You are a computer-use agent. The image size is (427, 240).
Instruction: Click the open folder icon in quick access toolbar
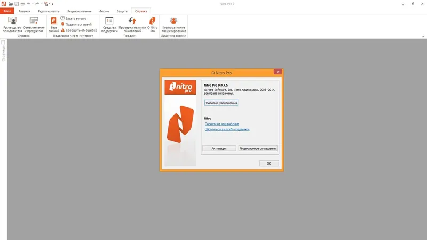point(11,4)
